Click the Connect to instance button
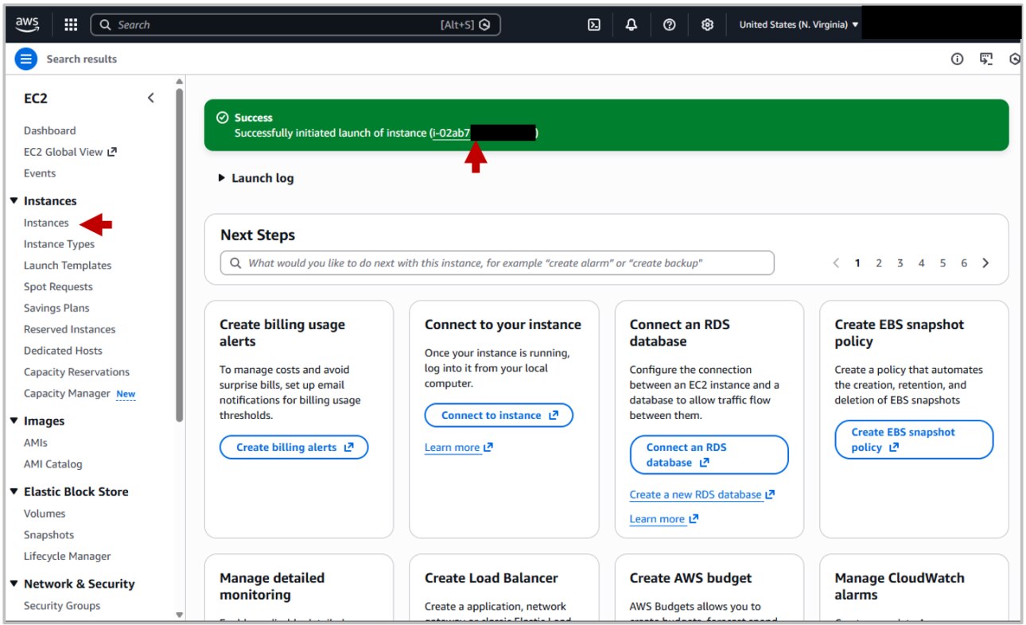 pos(498,414)
